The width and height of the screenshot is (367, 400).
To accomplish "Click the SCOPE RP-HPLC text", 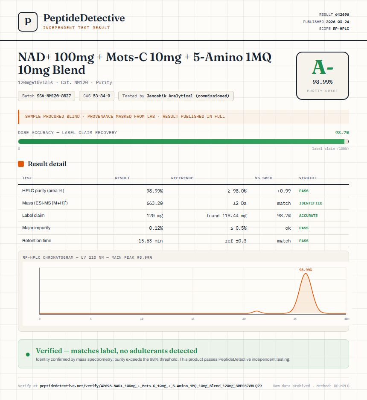I will coord(334,29).
